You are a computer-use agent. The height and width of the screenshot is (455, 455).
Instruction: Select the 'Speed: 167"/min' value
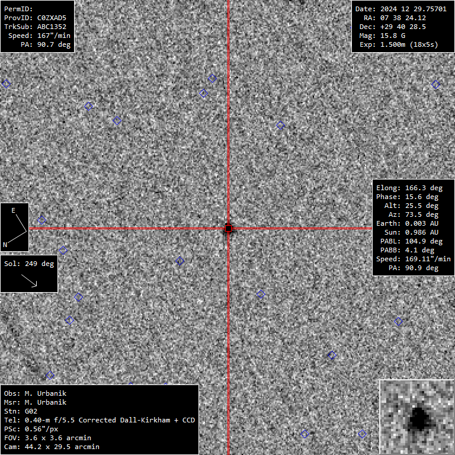point(39,36)
